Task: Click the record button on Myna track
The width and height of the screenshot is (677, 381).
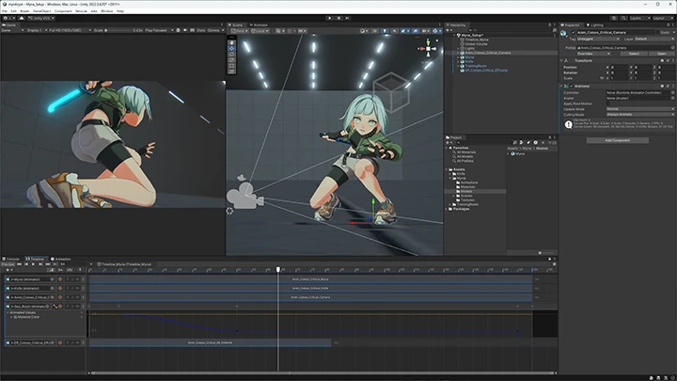Action: 60,279
